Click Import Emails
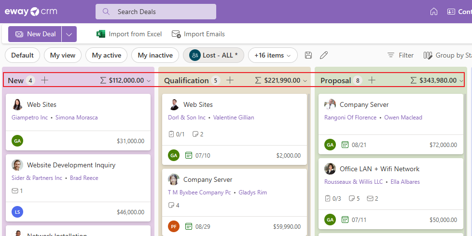Image resolution: width=472 pixels, height=236 pixels. point(198,34)
